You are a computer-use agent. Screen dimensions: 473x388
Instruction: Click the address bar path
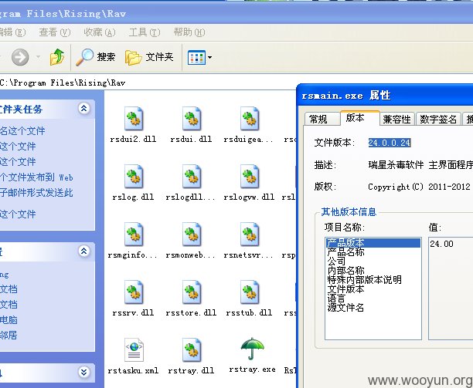(x=63, y=83)
